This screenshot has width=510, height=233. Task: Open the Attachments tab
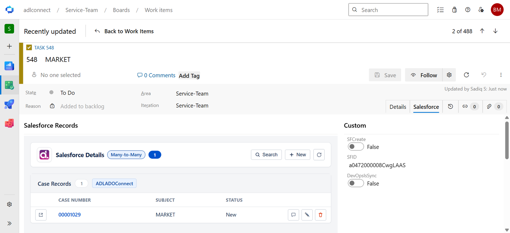click(495, 107)
